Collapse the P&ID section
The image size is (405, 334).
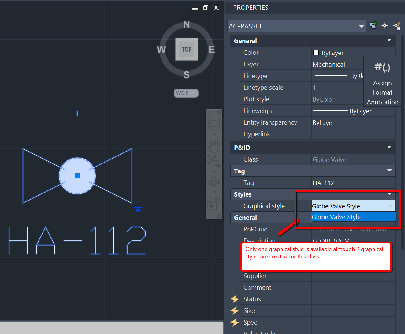tap(389, 147)
